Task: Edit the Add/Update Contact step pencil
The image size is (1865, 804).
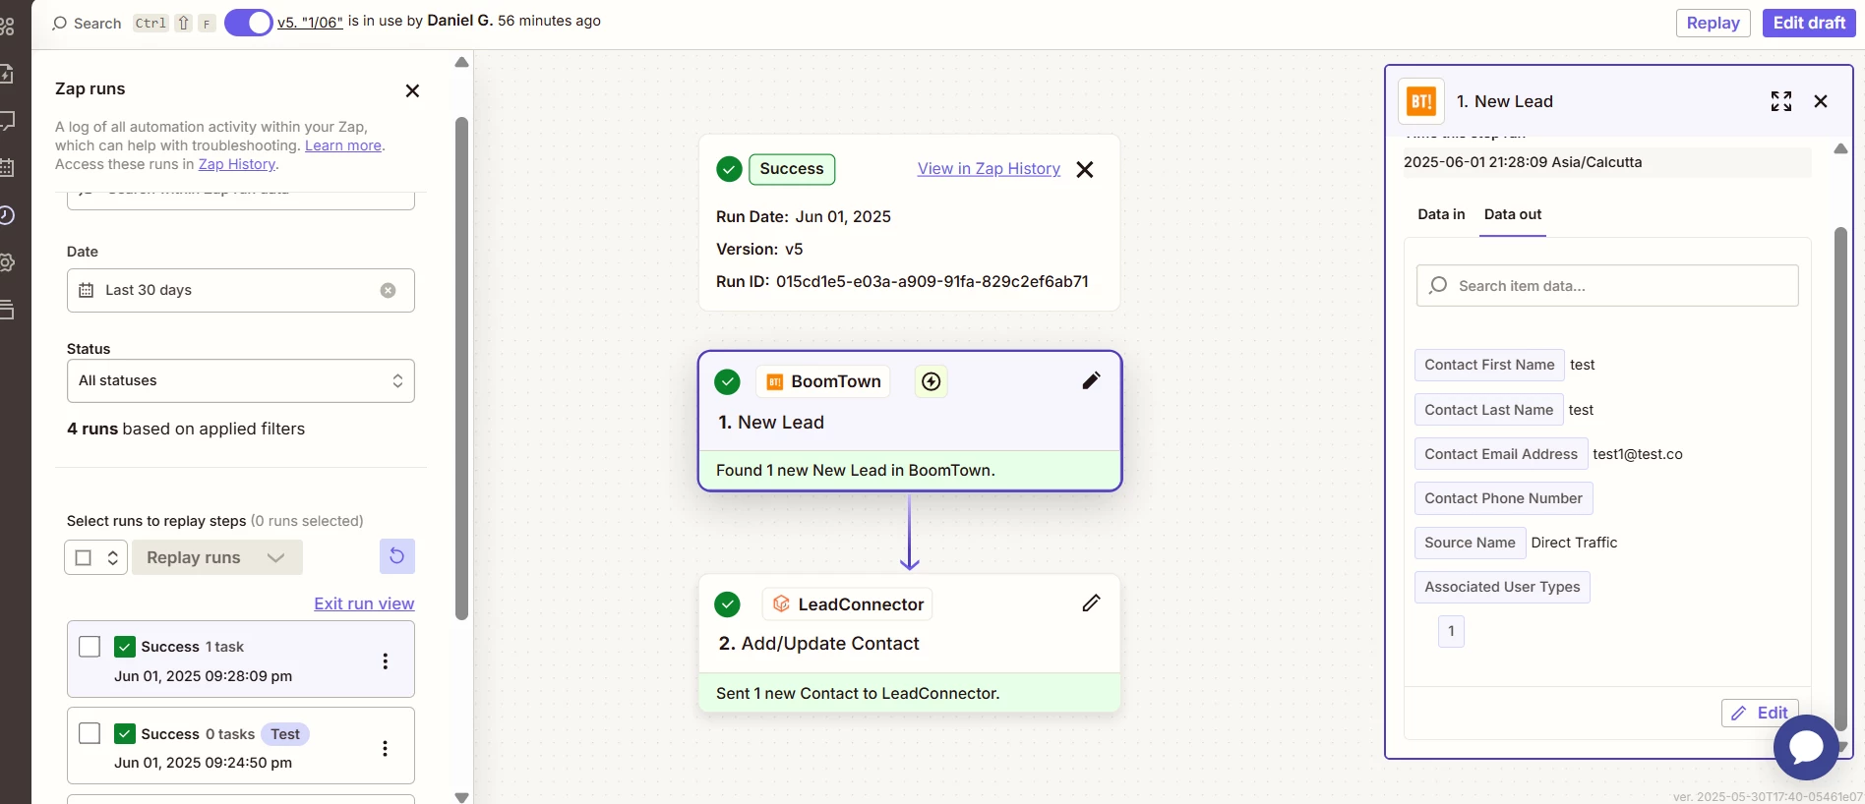Action: coord(1091,603)
